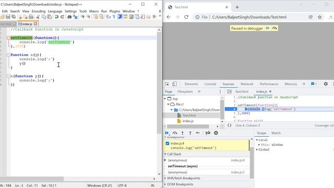Image resolution: width=334 pixels, height=188 pixels.
Task: Reload the Chrome page
Action: (186, 17)
